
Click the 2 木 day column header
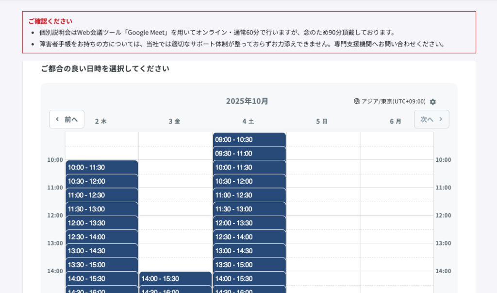coord(101,121)
